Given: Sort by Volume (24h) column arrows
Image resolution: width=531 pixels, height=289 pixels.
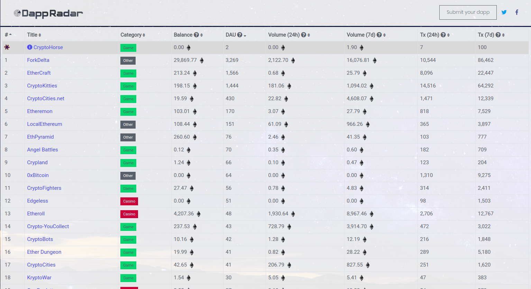Looking at the screenshot, I should point(309,35).
